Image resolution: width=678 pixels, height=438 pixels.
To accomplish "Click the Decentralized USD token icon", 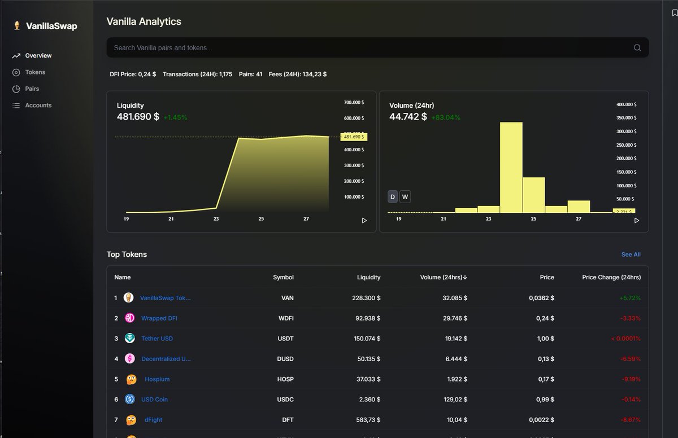I will coord(129,358).
